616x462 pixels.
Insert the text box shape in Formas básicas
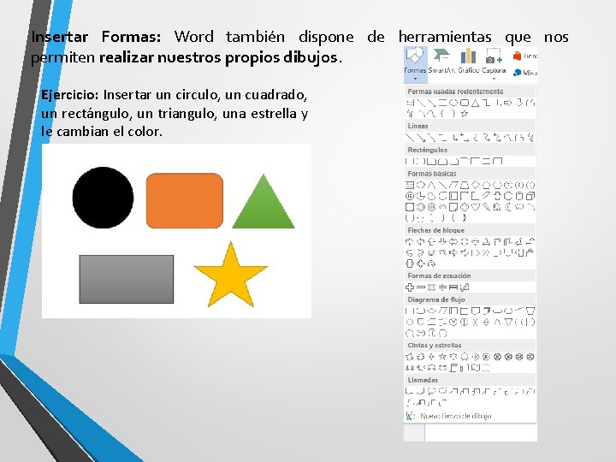pos(410,185)
